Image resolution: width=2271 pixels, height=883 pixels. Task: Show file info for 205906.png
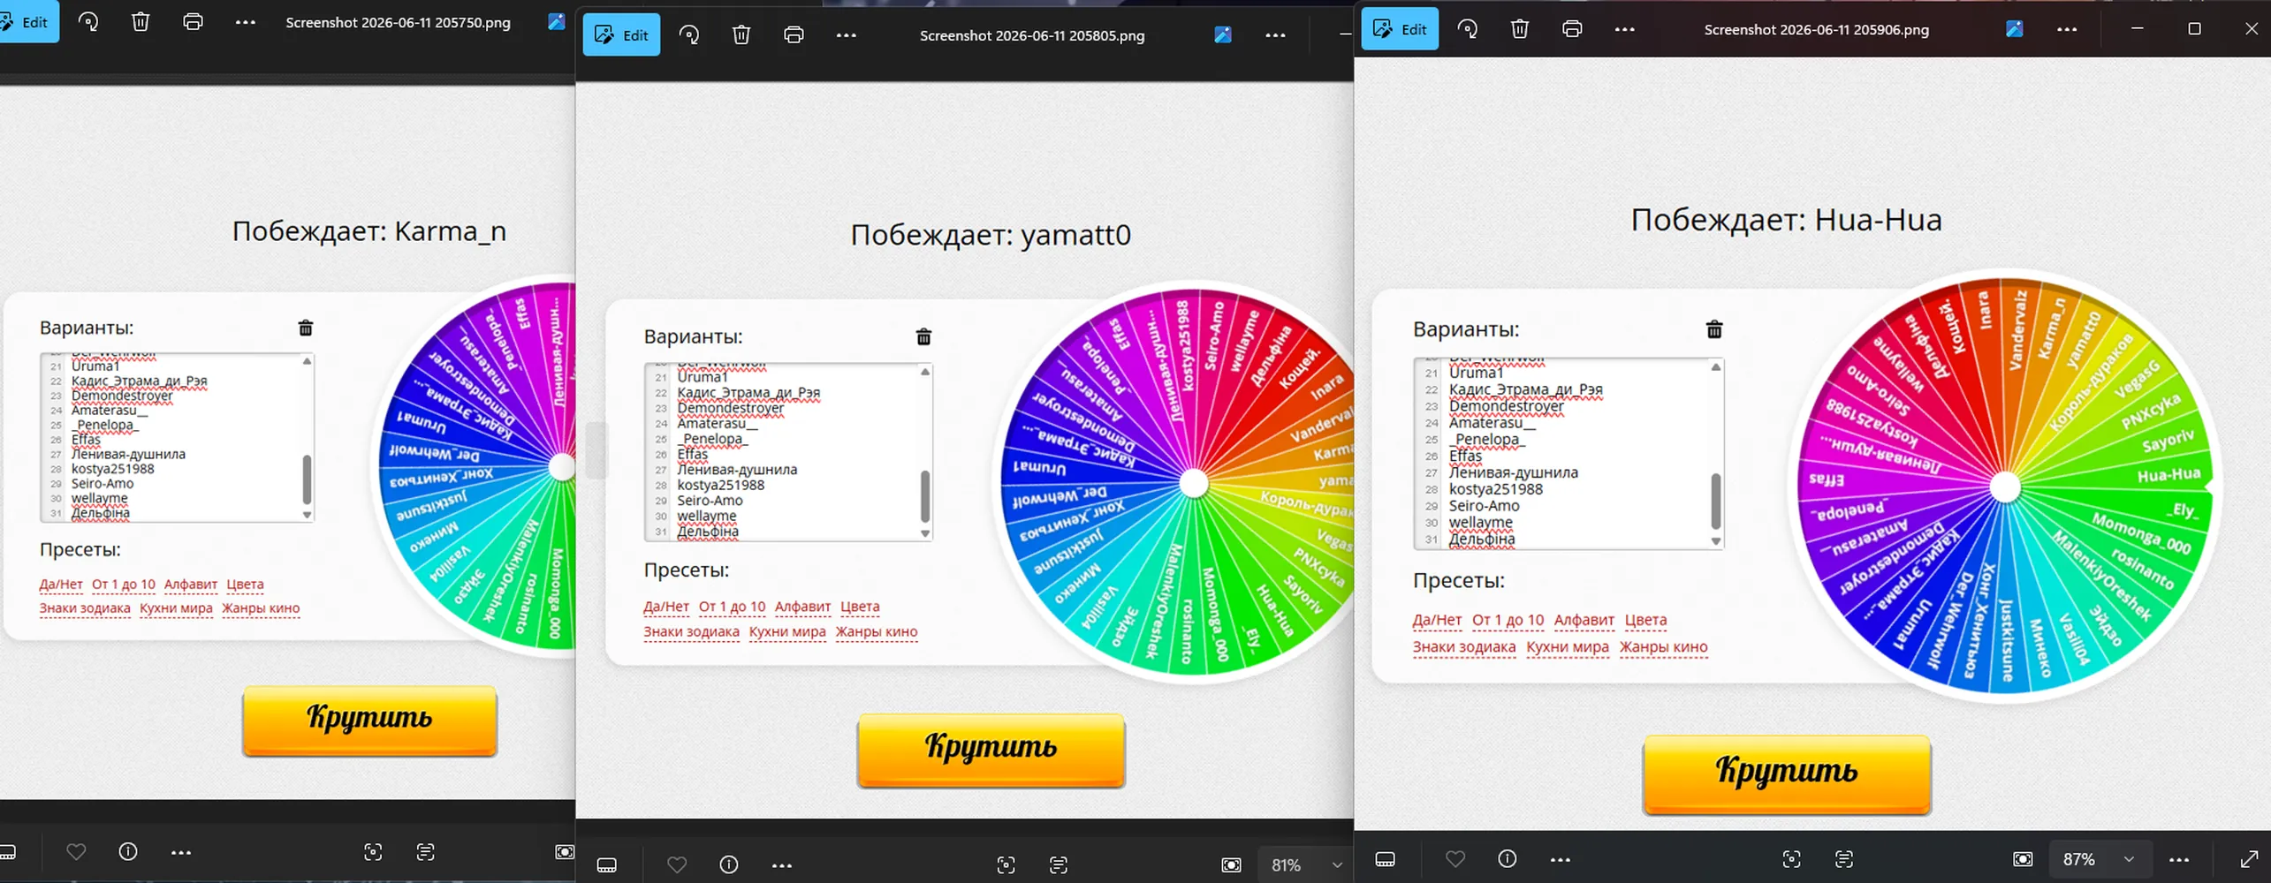click(x=1508, y=859)
